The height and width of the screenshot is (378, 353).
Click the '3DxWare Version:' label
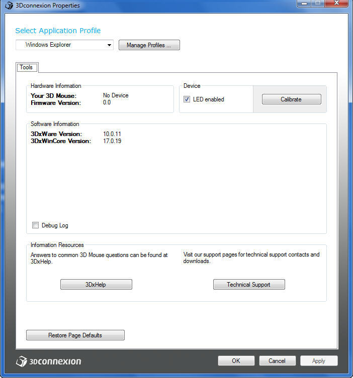tap(56, 134)
